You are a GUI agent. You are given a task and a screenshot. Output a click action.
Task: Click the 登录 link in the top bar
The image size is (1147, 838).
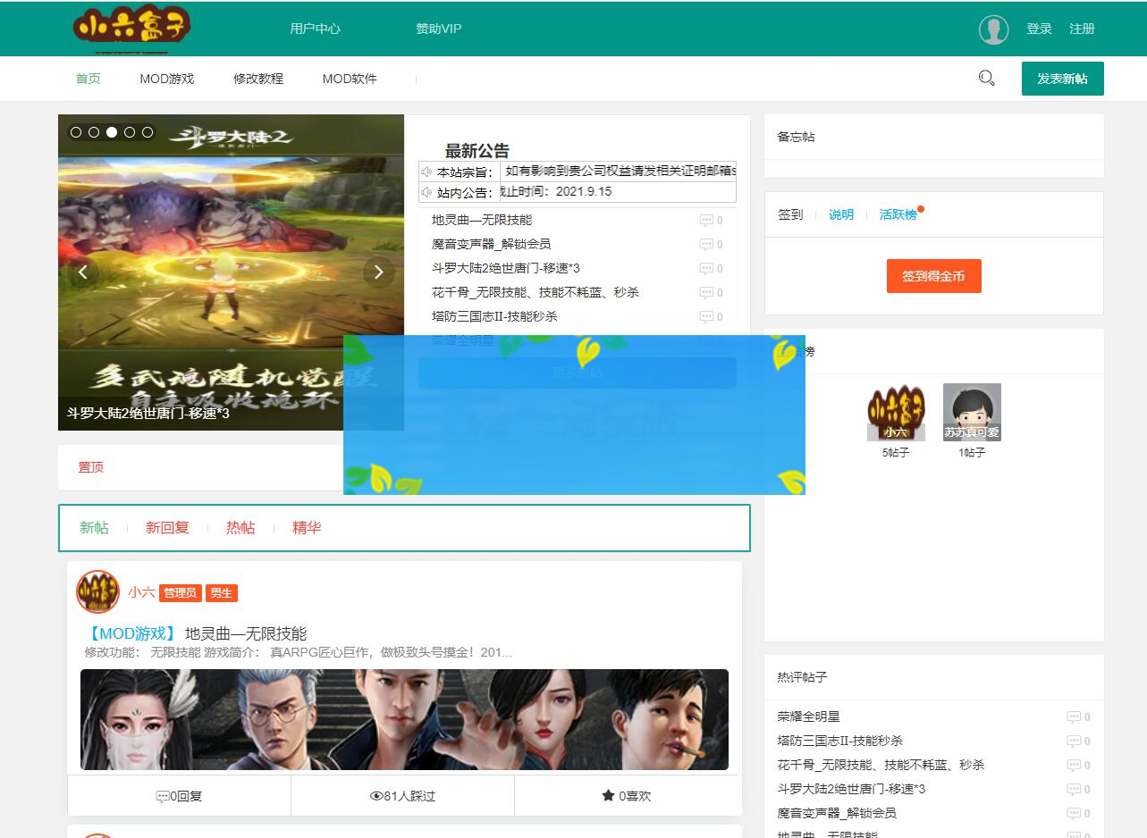[1039, 29]
